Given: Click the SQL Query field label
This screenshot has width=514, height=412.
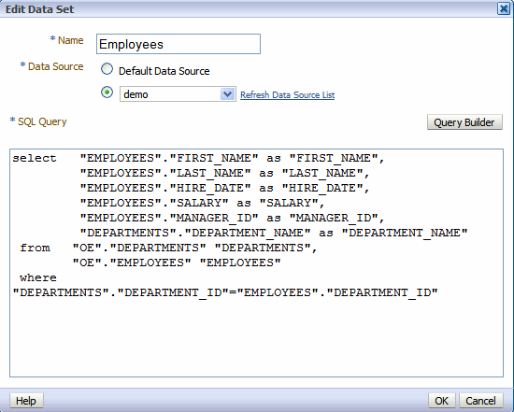Looking at the screenshot, I should tap(42, 121).
